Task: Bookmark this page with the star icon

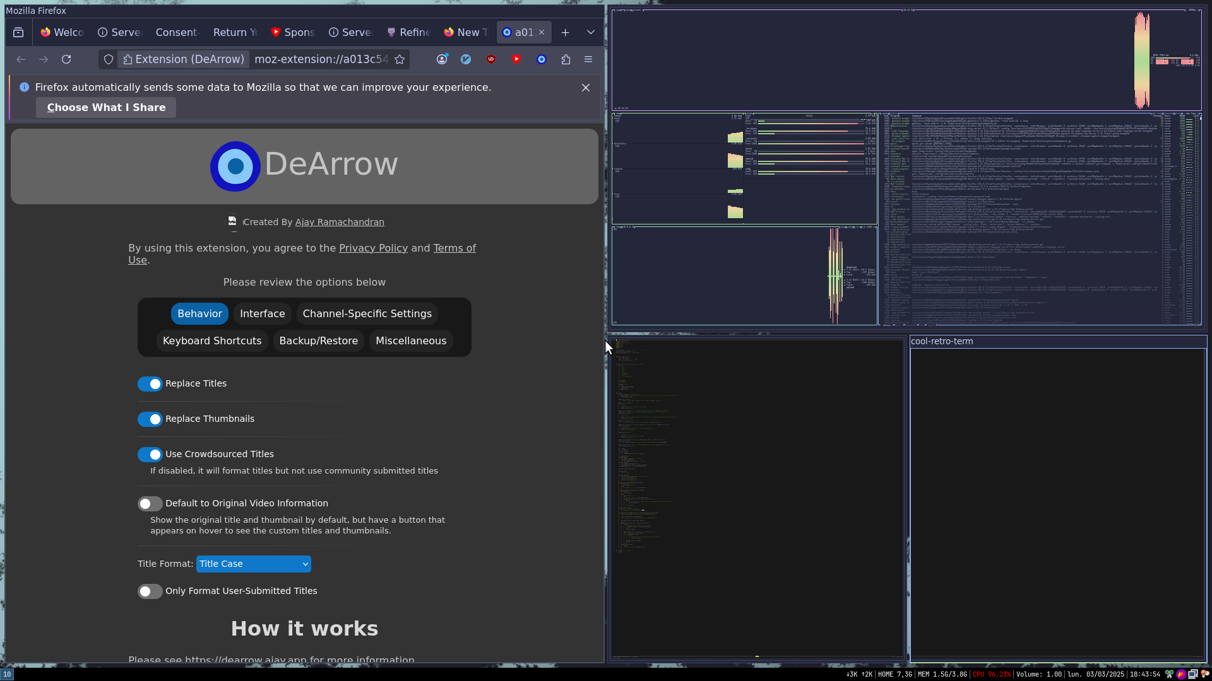Action: point(400,59)
